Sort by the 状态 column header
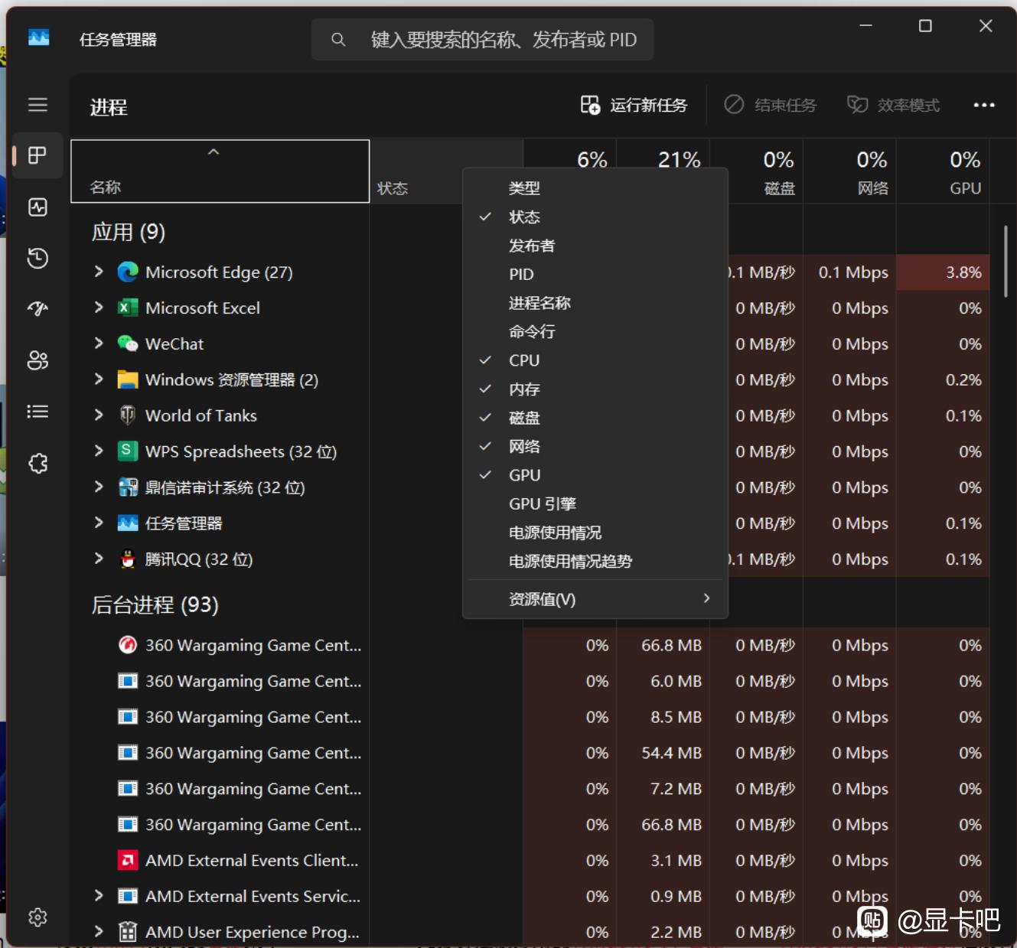Screen dimensions: 1017x948 pyautogui.click(x=417, y=171)
